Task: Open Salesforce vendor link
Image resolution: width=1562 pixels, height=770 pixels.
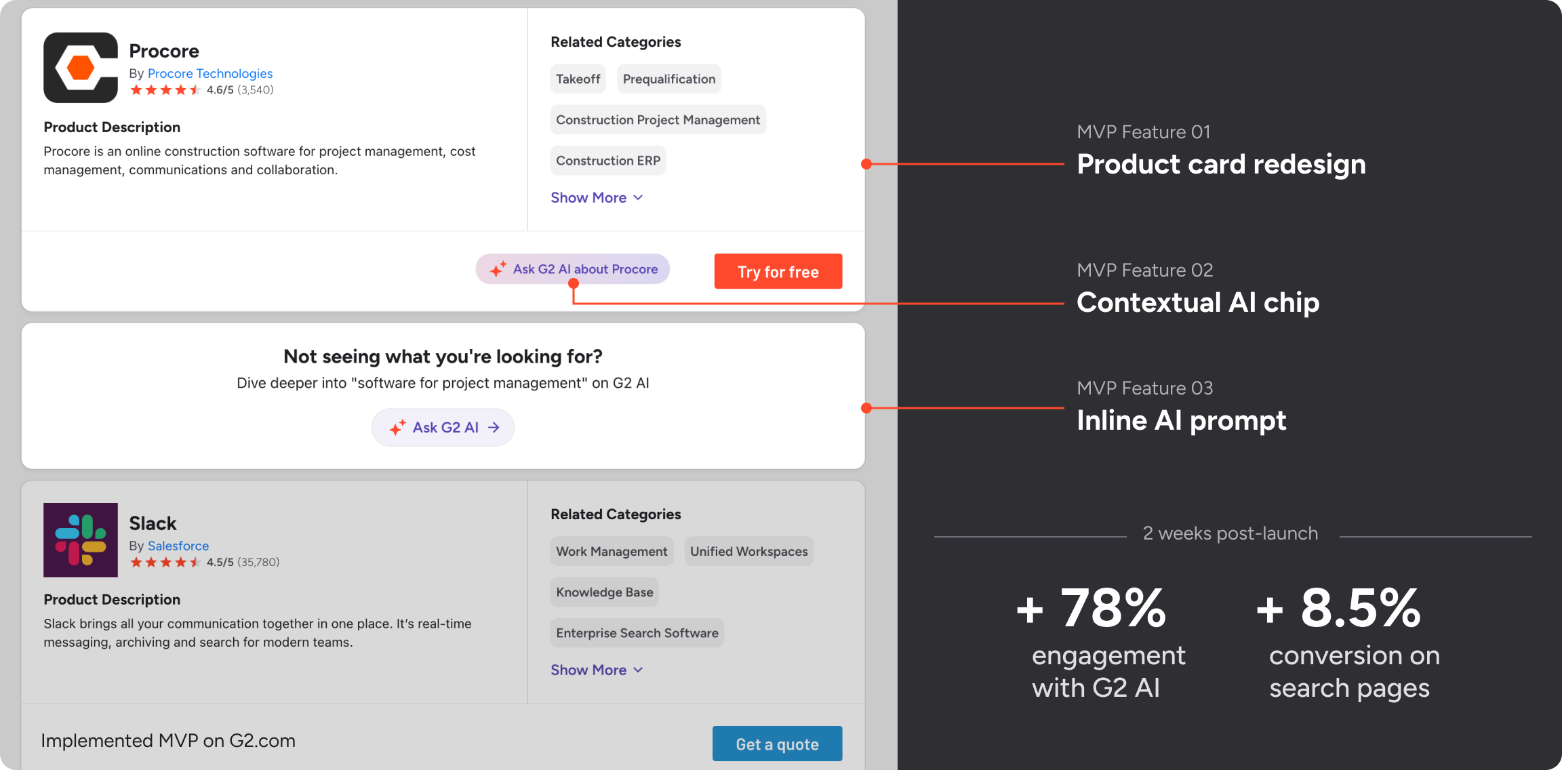Action: point(178,546)
